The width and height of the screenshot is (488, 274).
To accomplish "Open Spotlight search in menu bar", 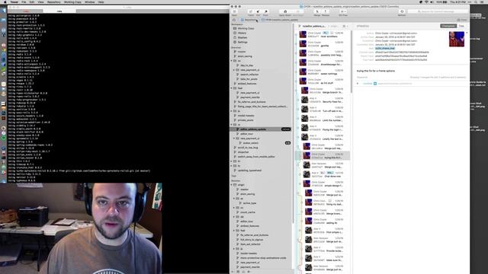I will 476,2.
